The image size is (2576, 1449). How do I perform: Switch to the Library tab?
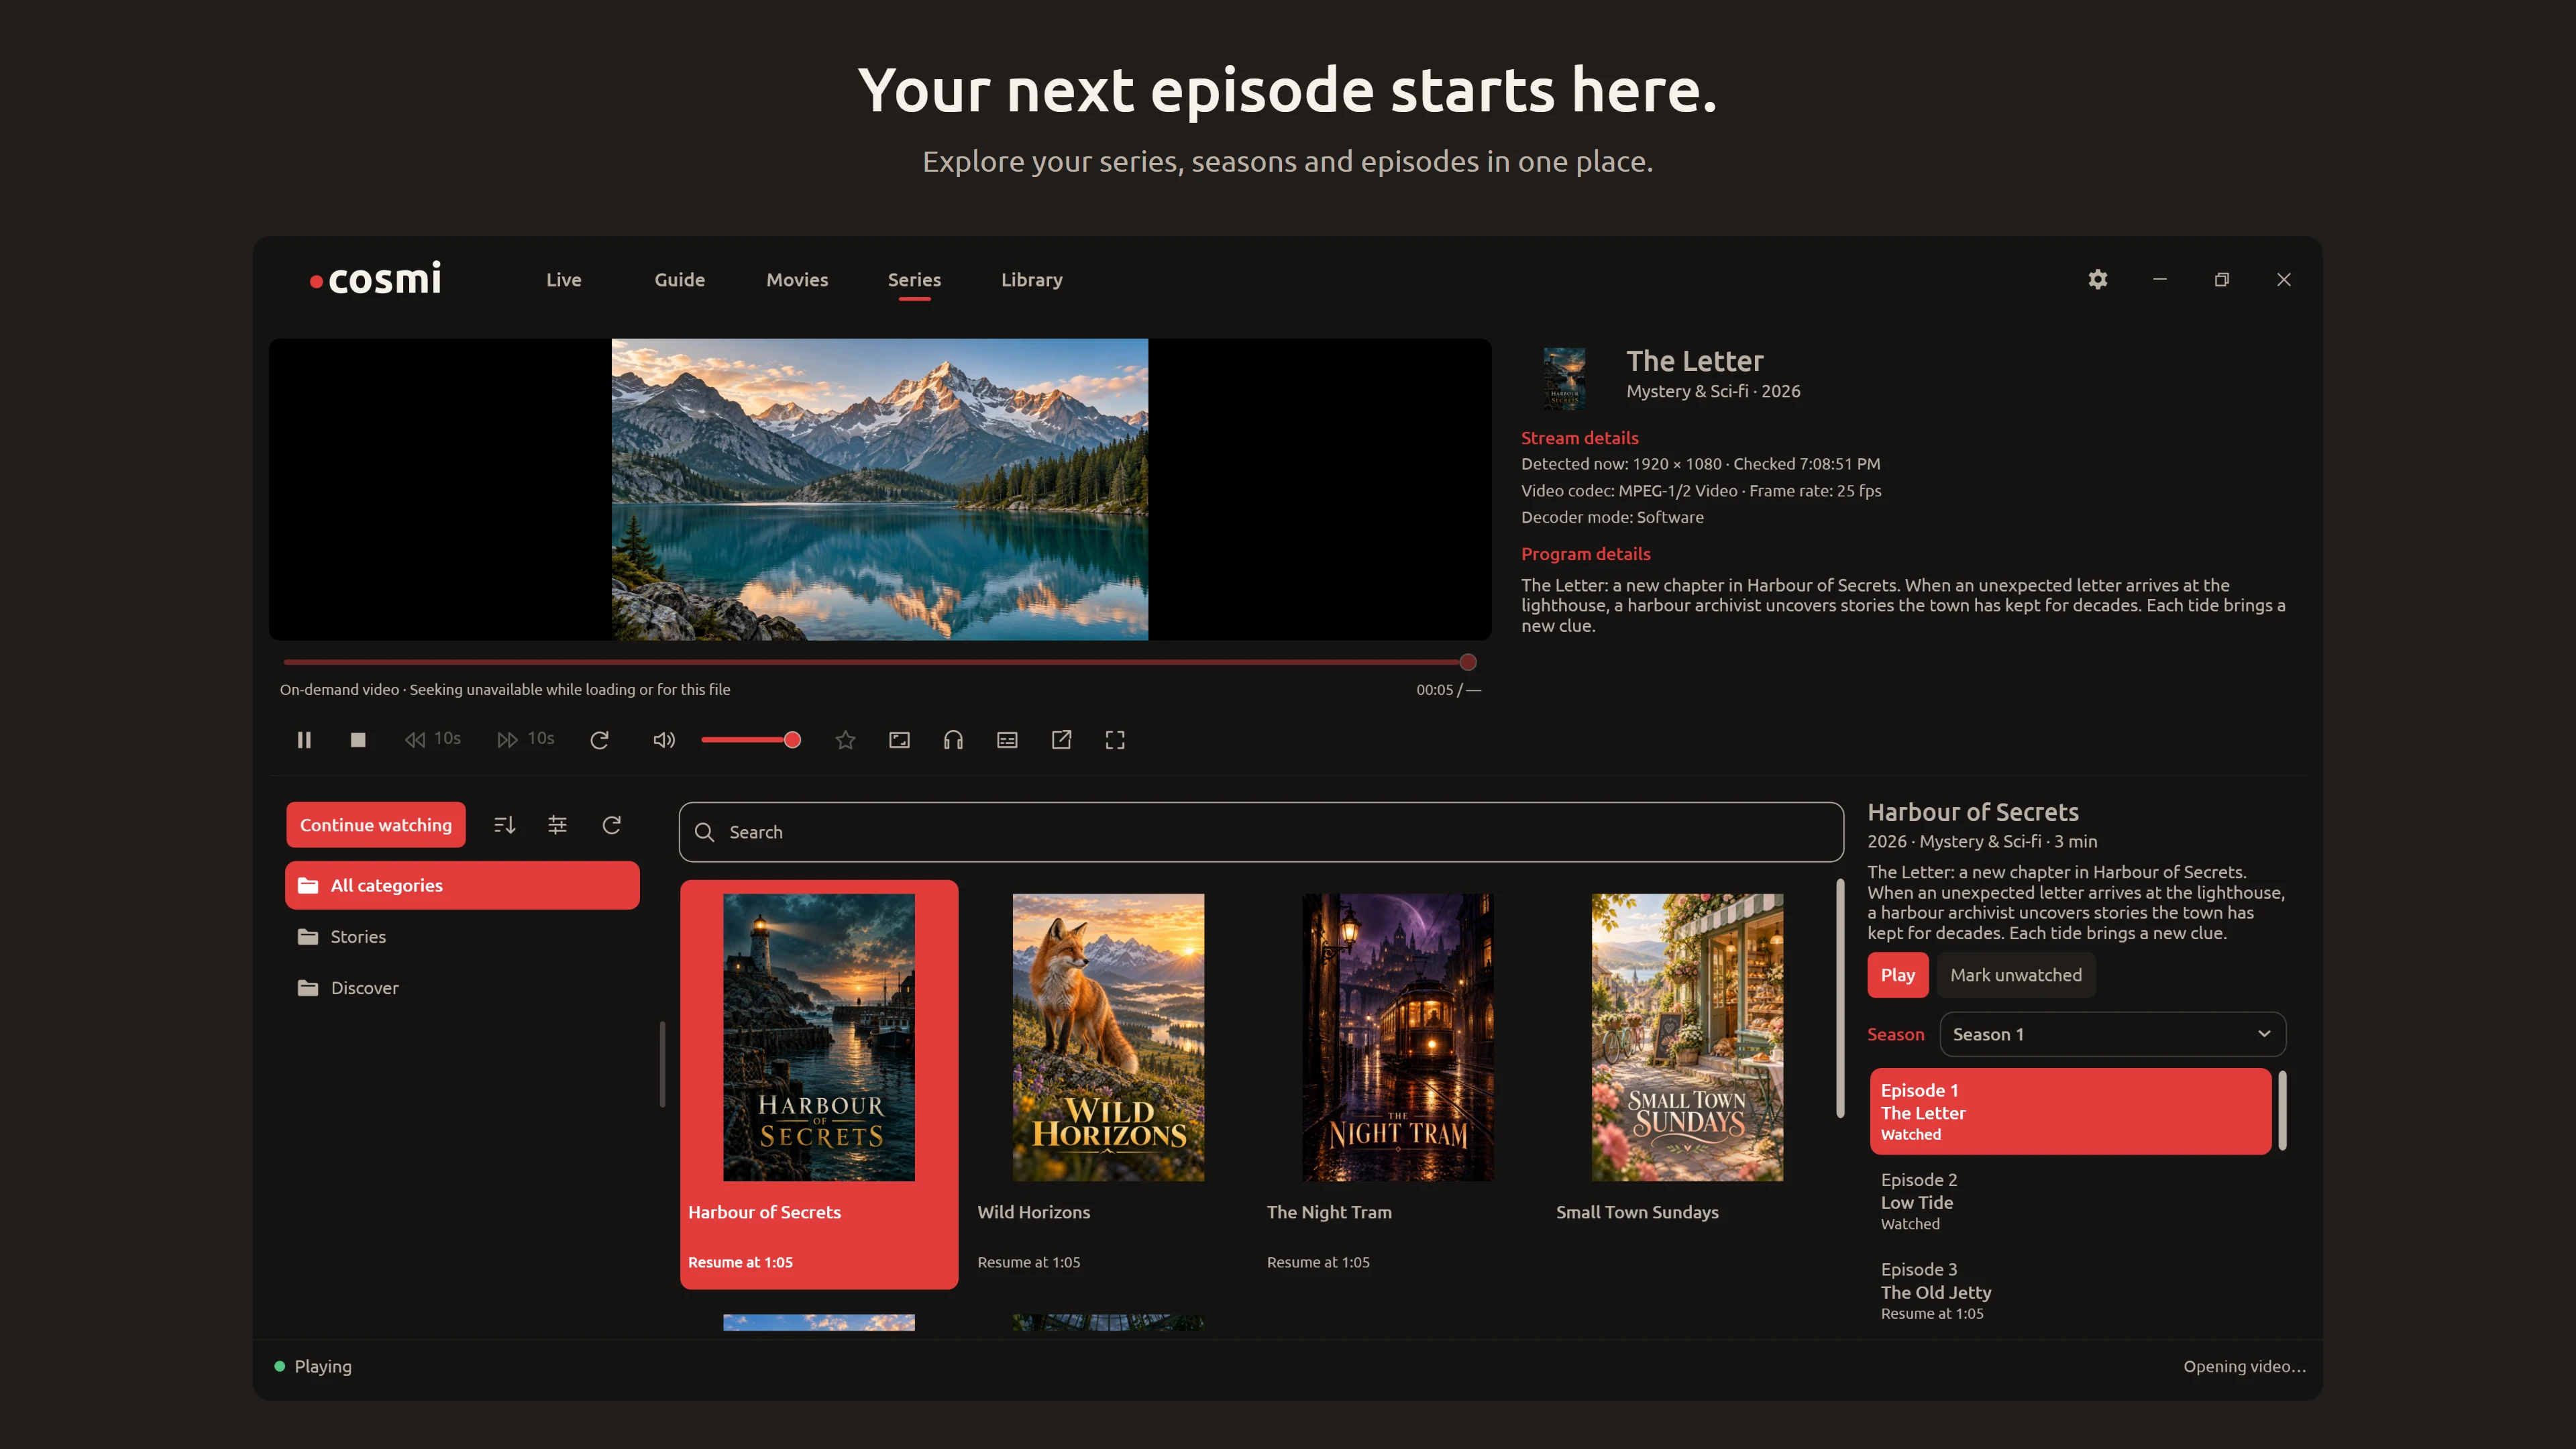tap(1032, 280)
